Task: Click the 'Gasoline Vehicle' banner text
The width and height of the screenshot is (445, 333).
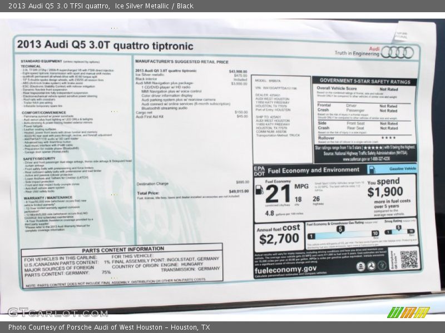Action: [402, 169]
